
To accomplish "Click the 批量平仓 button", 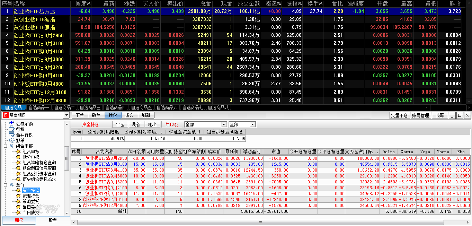I will (x=399, y=115).
